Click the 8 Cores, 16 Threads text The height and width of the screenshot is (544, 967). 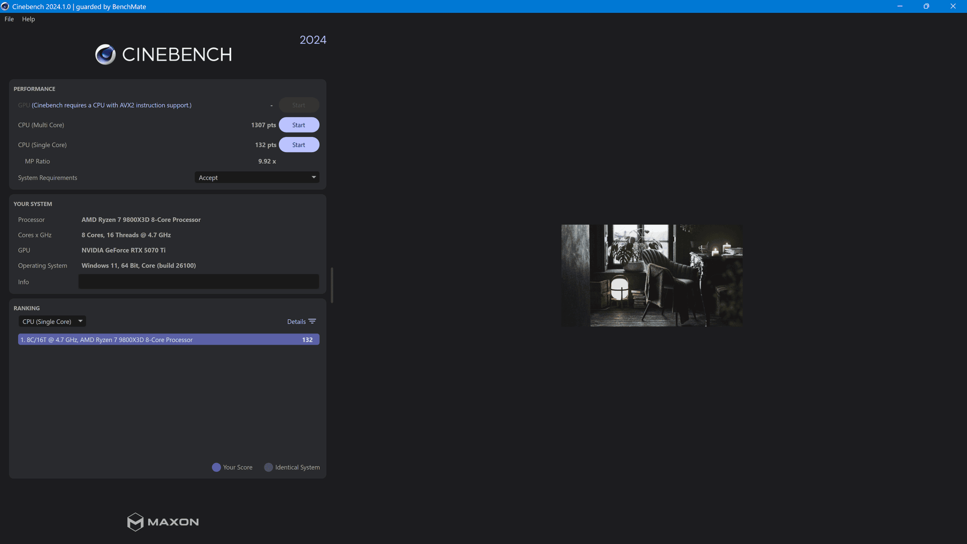(x=126, y=235)
